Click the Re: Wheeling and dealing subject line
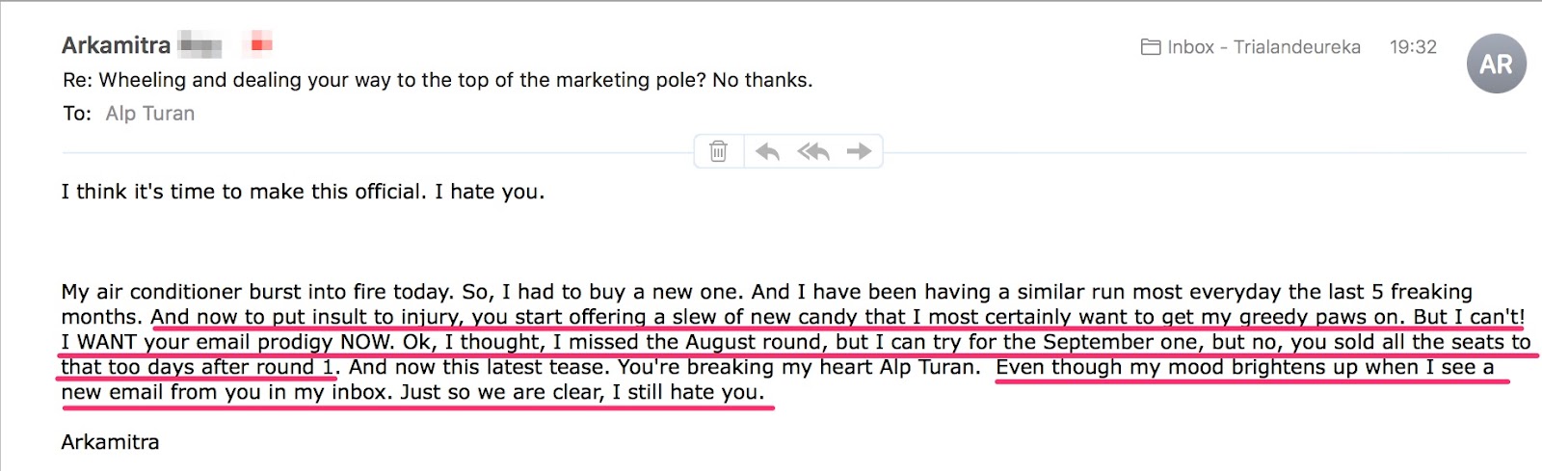1542x471 pixels. (x=438, y=80)
